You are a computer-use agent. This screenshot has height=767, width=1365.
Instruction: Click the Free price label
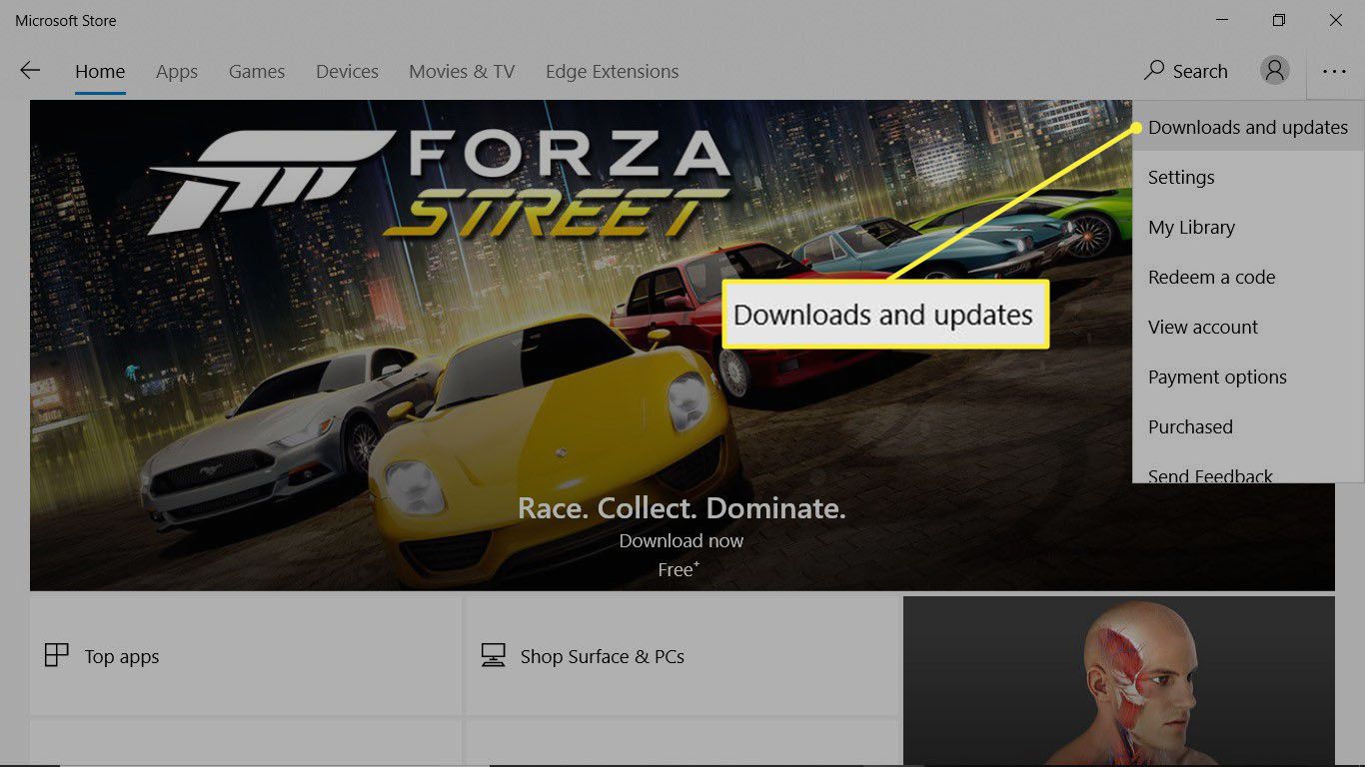(679, 569)
